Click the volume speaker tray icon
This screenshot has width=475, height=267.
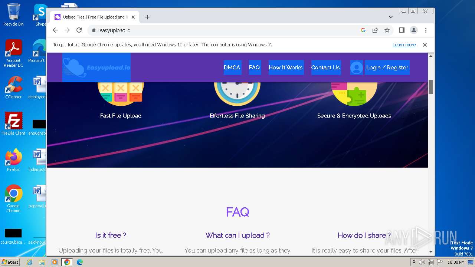pos(422,262)
